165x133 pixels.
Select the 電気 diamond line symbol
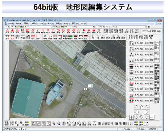[79, 31]
